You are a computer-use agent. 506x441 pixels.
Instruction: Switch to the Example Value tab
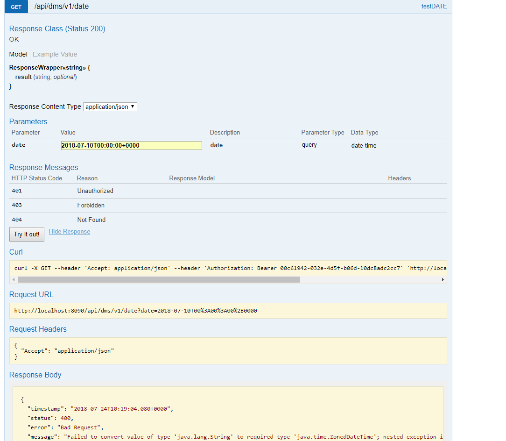coord(55,54)
